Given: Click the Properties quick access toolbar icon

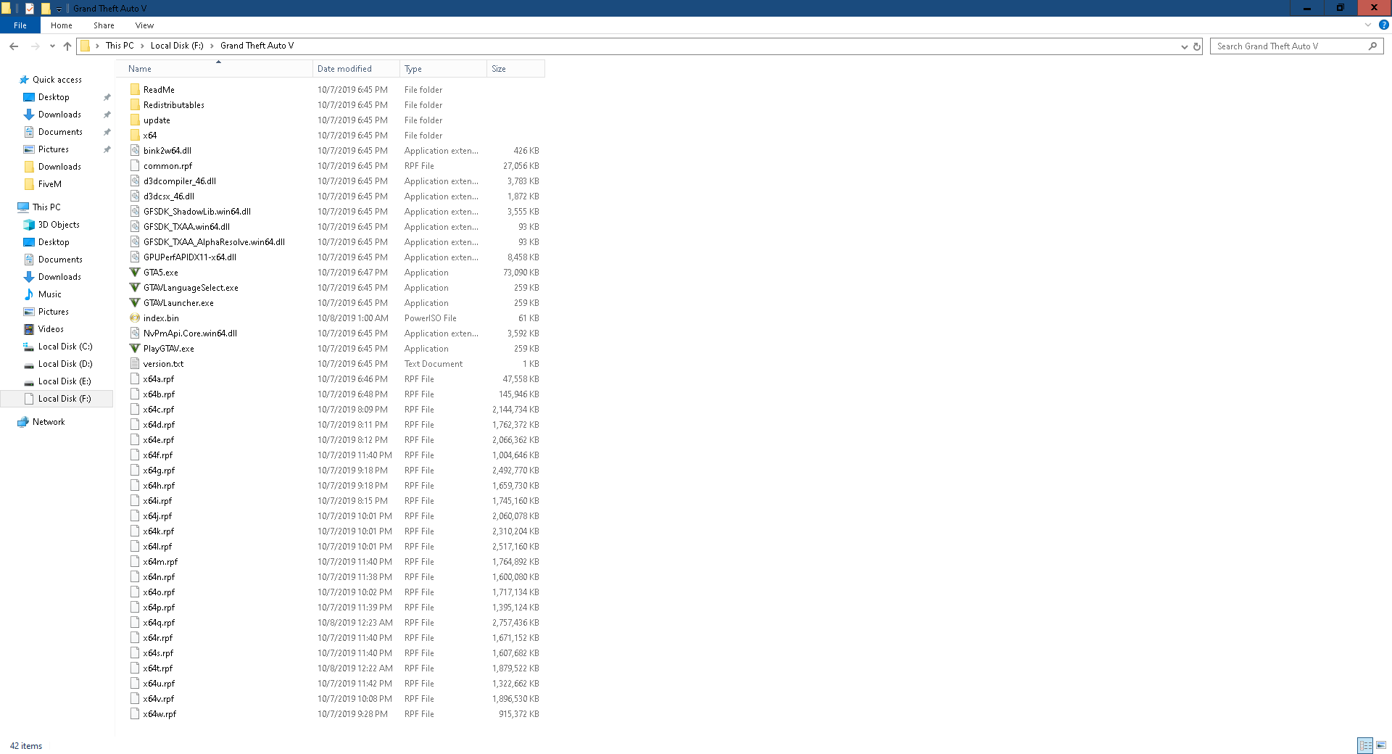Looking at the screenshot, I should tap(30, 9).
